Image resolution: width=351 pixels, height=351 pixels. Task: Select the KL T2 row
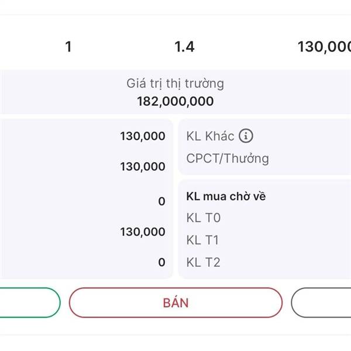(203, 263)
